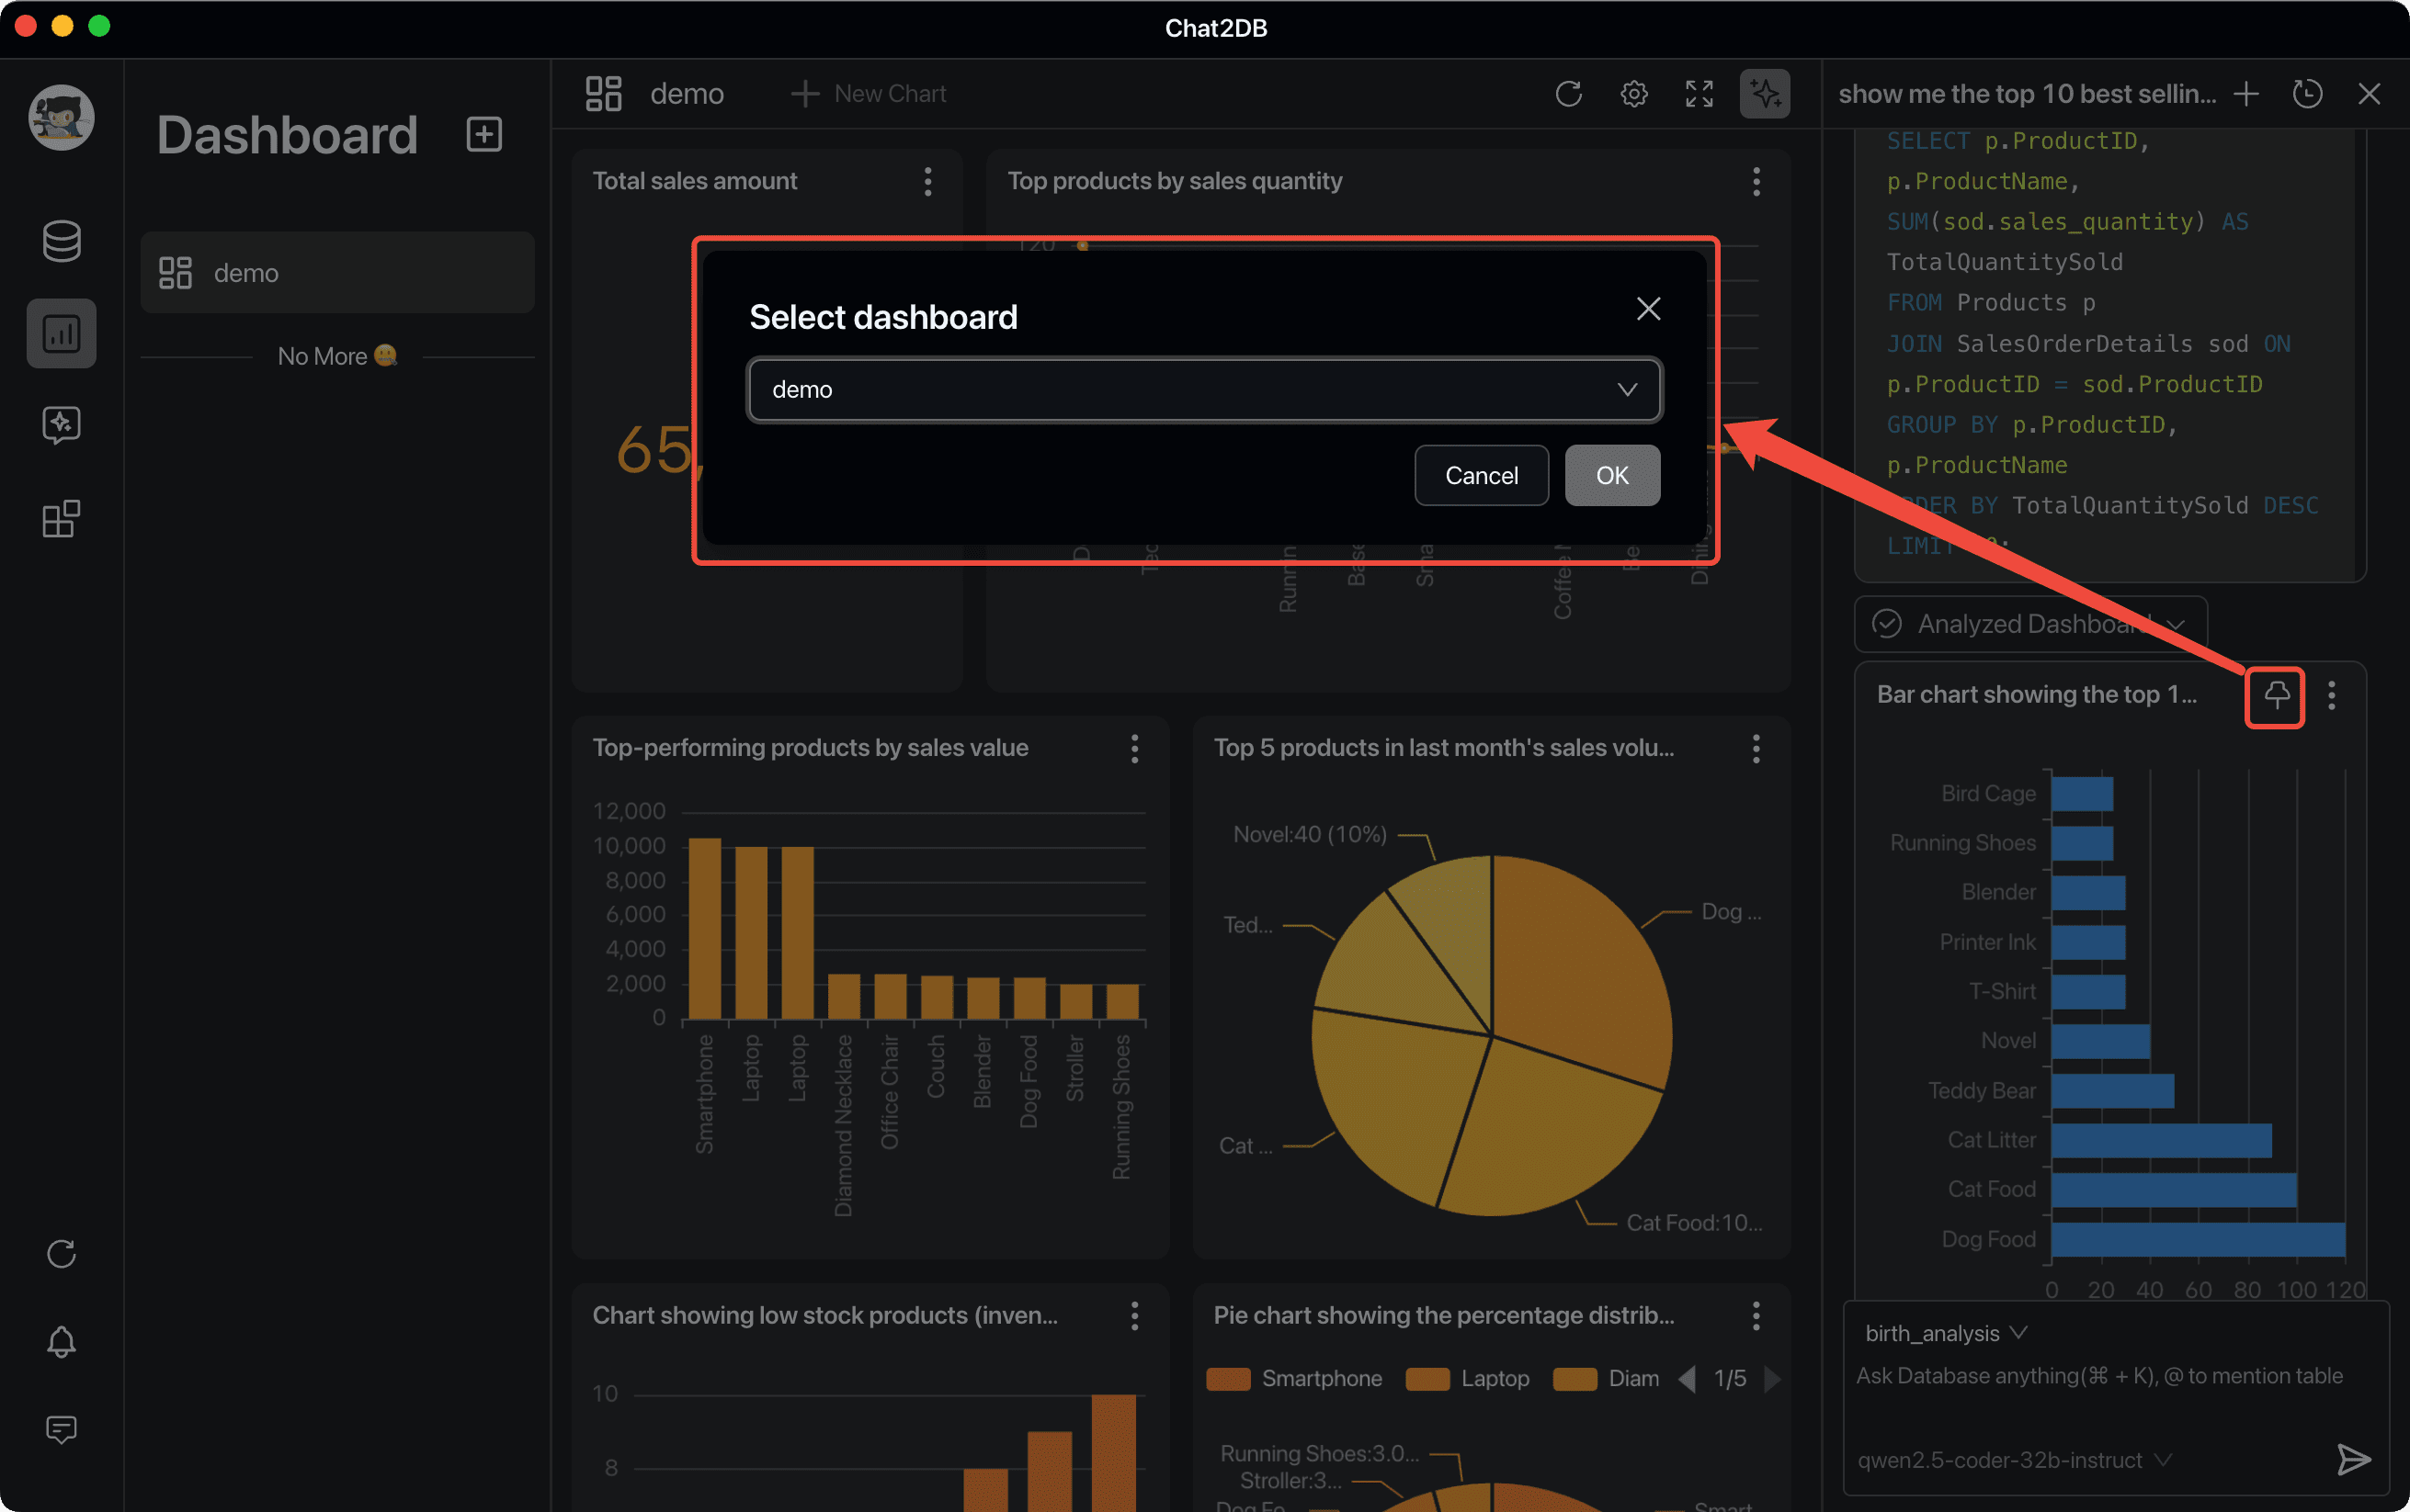Click the Cat Litter bar in chat chart
Image resolution: width=2410 pixels, height=1512 pixels.
2161,1140
